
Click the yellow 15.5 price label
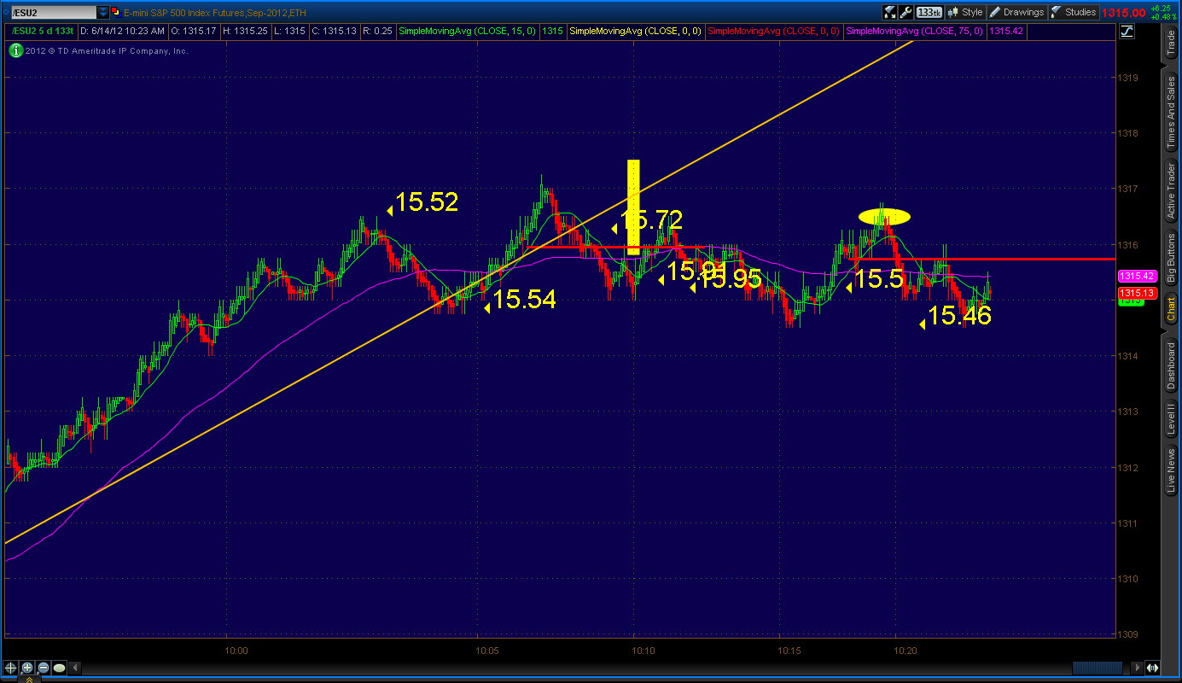click(879, 279)
